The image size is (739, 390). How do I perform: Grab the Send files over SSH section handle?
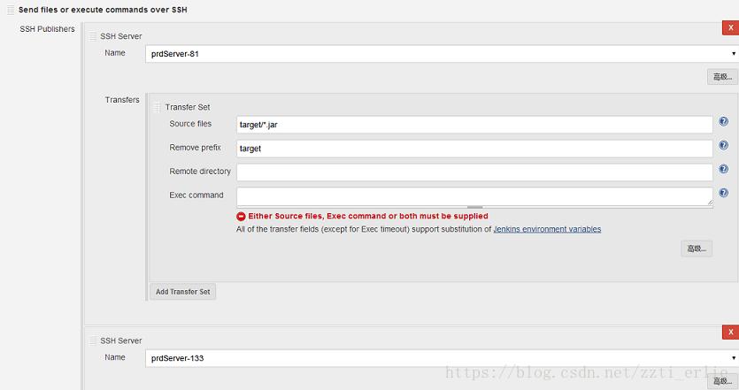11,9
